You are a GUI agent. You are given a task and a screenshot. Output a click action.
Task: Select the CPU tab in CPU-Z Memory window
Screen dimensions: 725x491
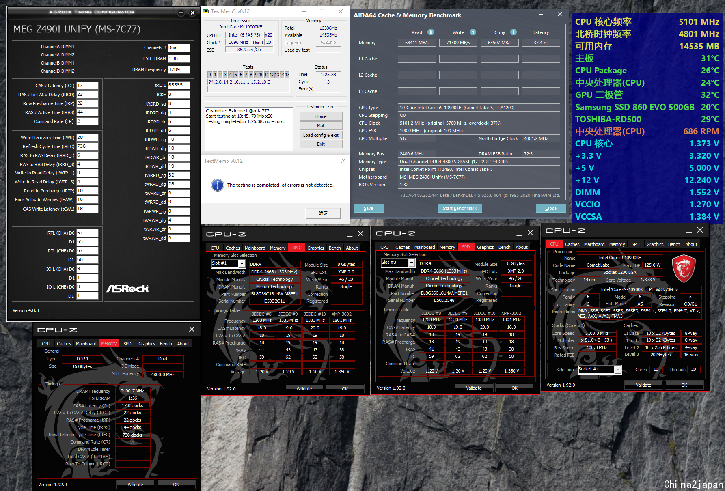(46, 344)
